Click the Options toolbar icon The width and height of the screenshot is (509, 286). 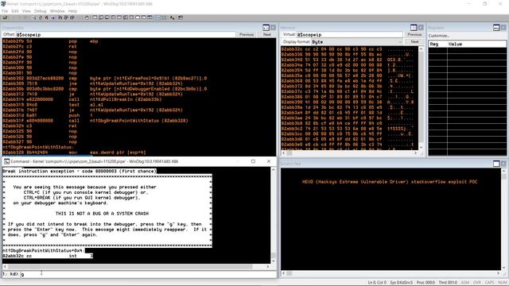(x=181, y=17)
